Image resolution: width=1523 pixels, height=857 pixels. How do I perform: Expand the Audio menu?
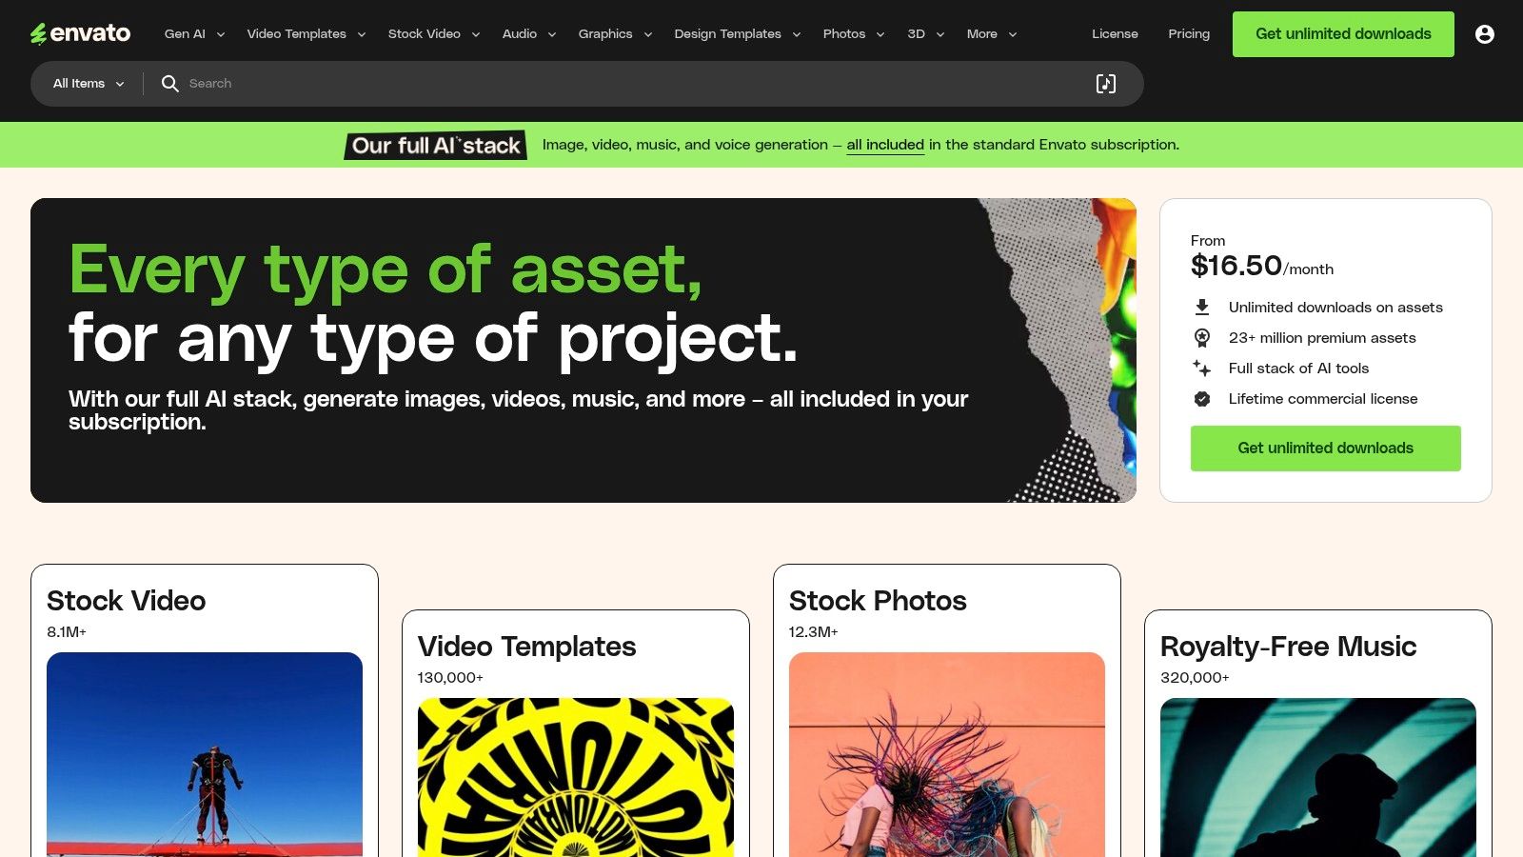[x=529, y=33]
